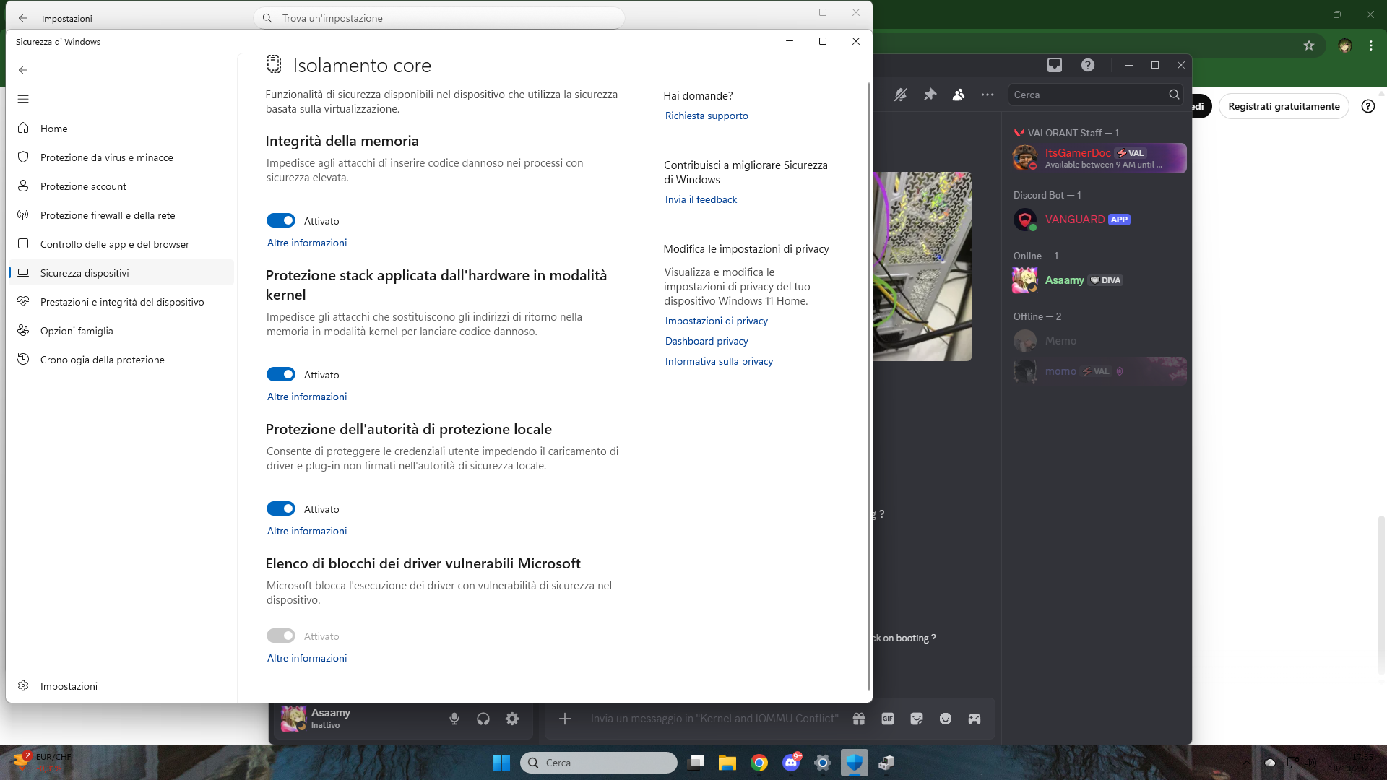Open Discord user settings gear
1387x780 pixels.
(x=512, y=719)
